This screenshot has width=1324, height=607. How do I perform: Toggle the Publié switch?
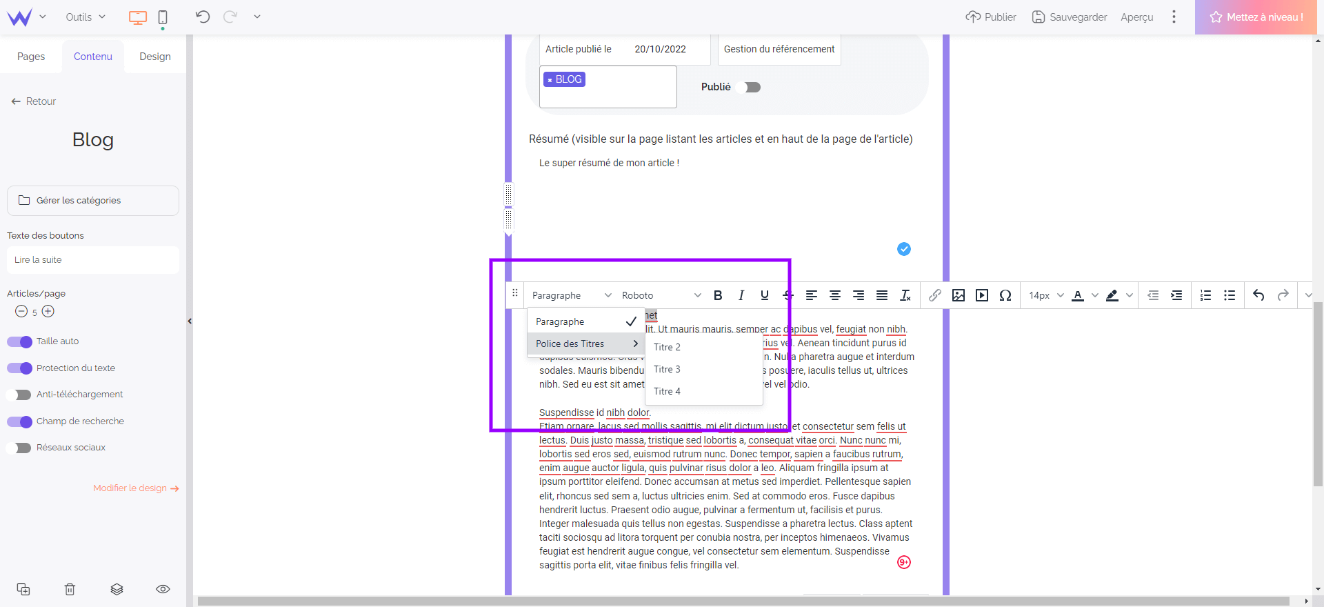pyautogui.click(x=748, y=87)
